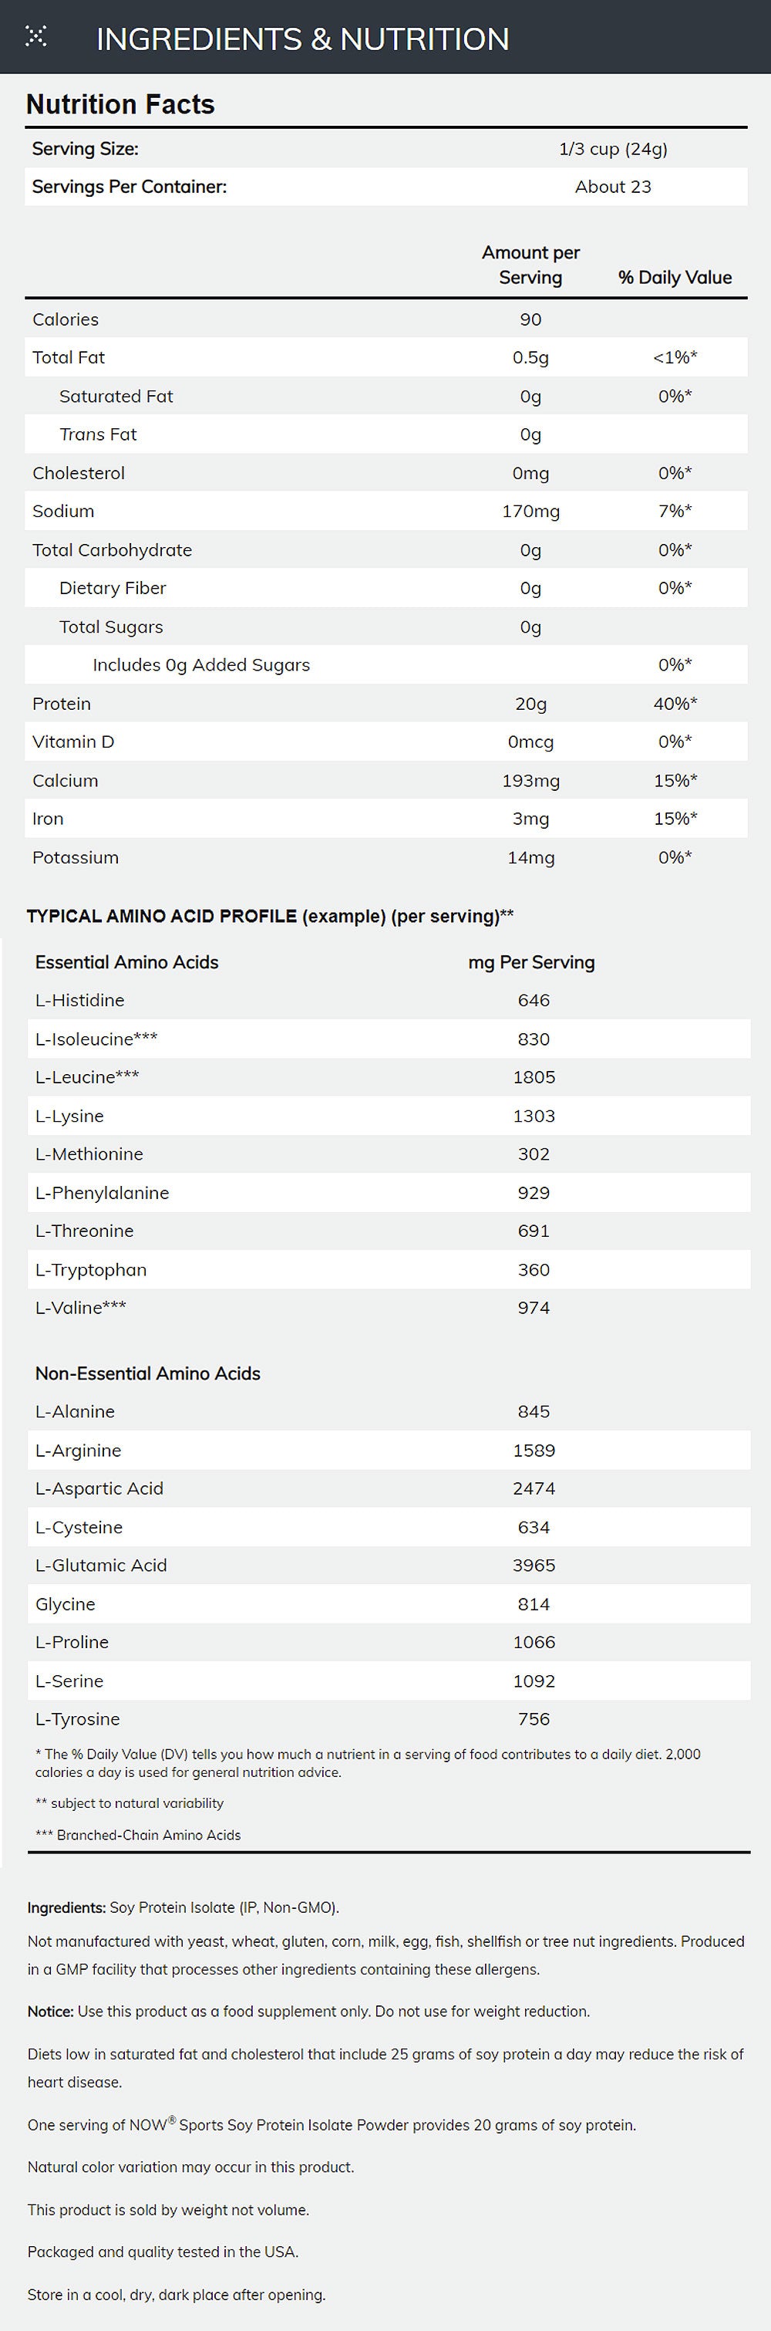The width and height of the screenshot is (771, 2331).
Task: Click the Servings Per Container row label
Action: point(130,187)
